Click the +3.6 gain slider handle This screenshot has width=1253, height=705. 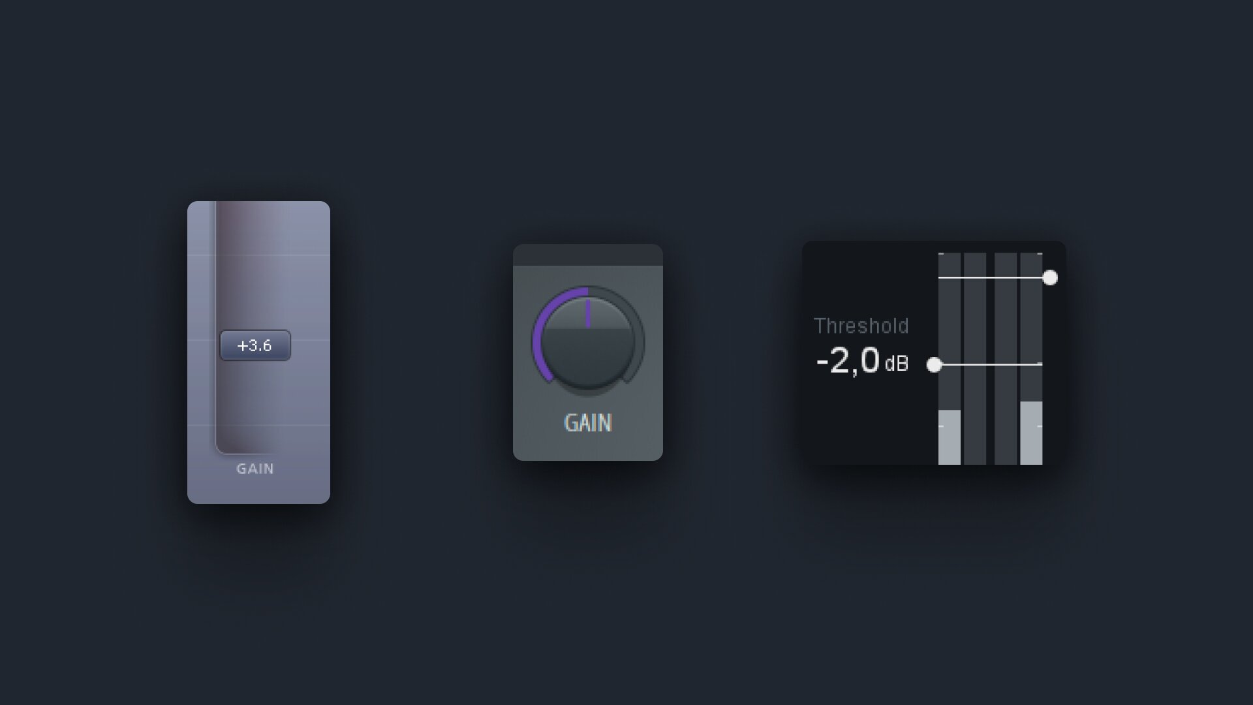[x=255, y=345]
